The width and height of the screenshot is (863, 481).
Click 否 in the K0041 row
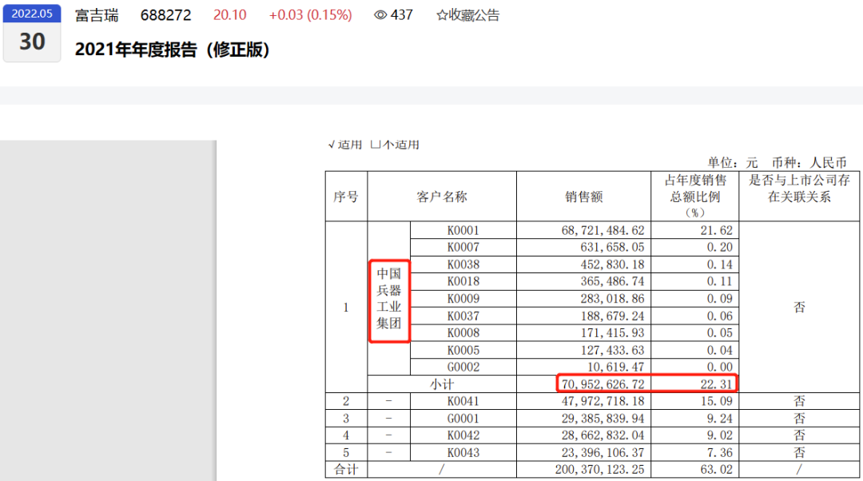coord(800,401)
